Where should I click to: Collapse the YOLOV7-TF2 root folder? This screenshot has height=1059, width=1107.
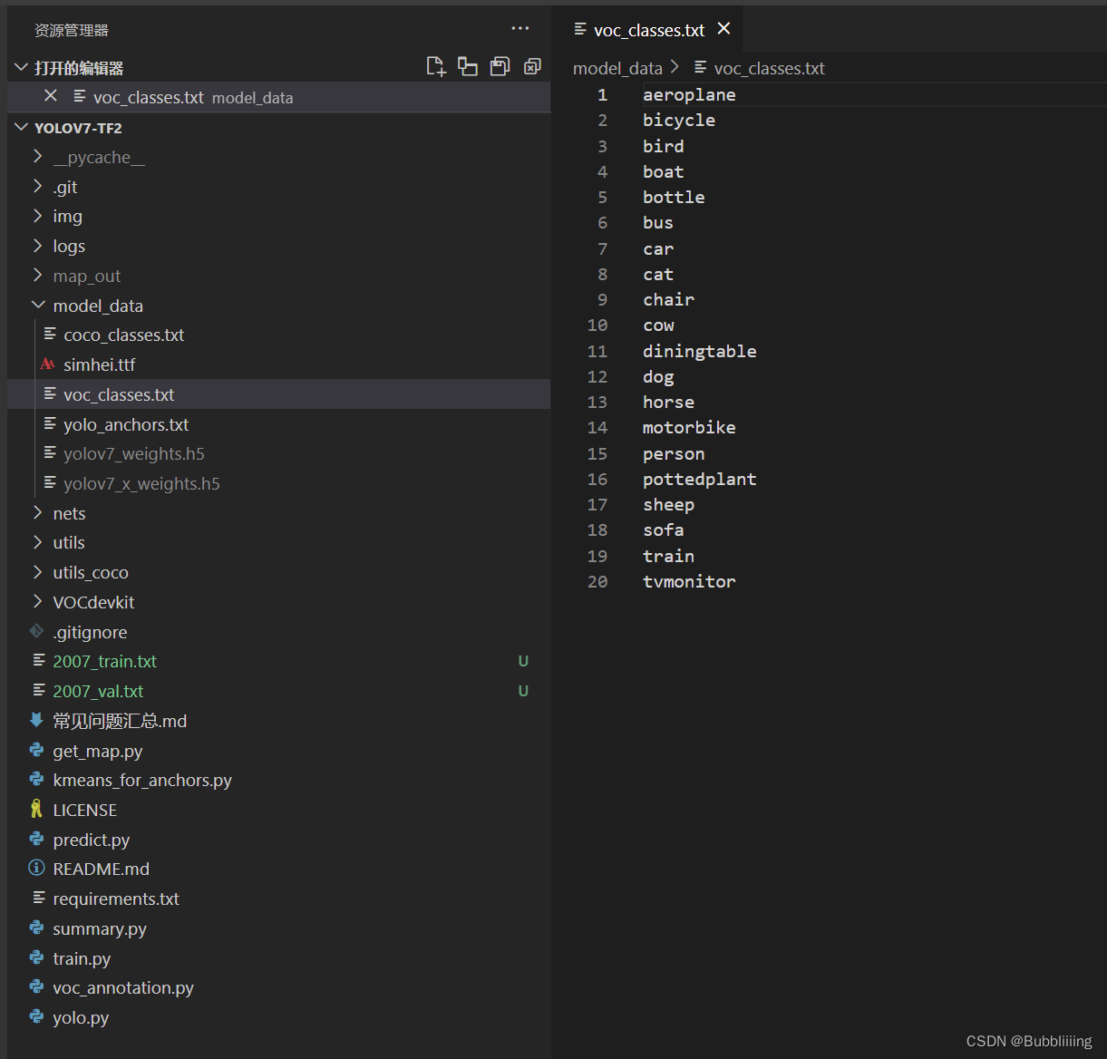pyautogui.click(x=22, y=127)
